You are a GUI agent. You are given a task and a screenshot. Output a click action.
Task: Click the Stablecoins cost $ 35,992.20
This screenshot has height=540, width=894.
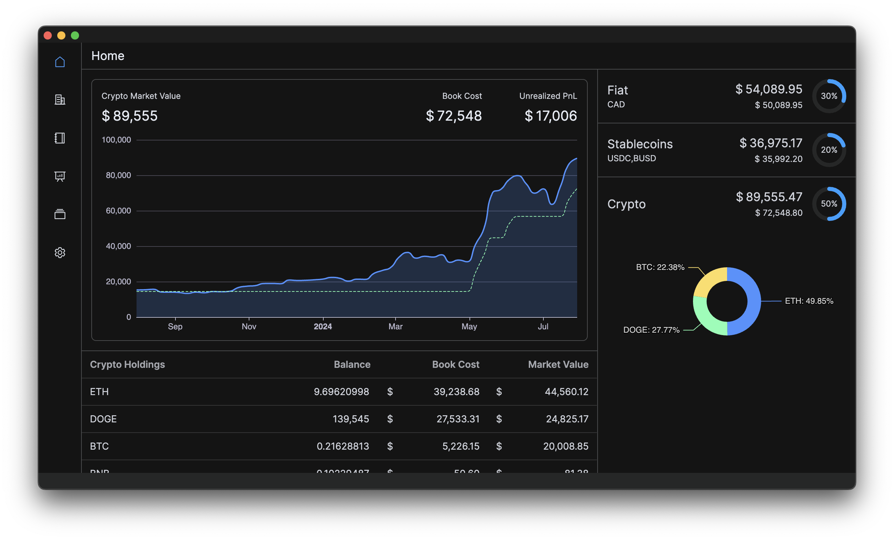tap(778, 159)
